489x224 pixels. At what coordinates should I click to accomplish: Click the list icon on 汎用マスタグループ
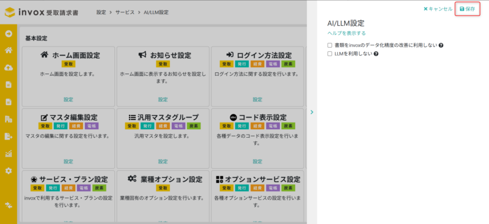[131, 118]
